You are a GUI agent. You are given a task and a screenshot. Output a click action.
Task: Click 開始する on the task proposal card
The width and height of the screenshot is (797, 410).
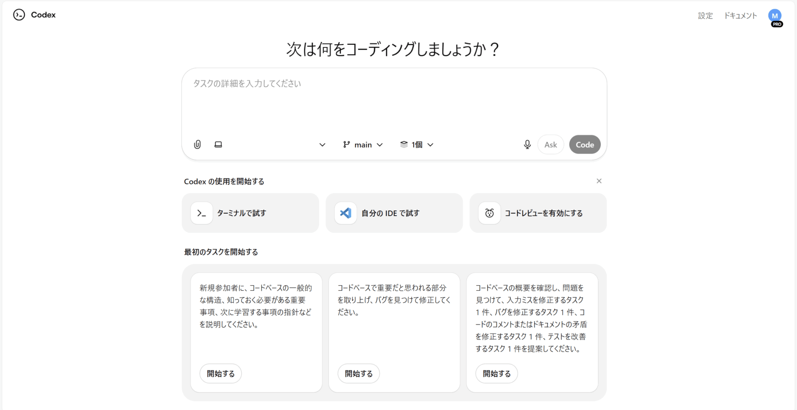(x=497, y=373)
